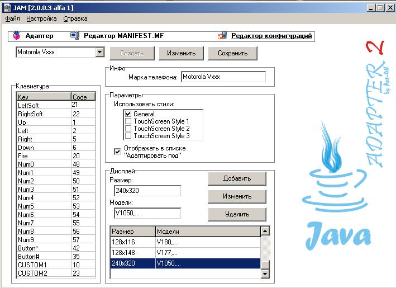The width and height of the screenshot is (396, 288).
Task: Click the Adapter tab icon
Action: (x=16, y=36)
